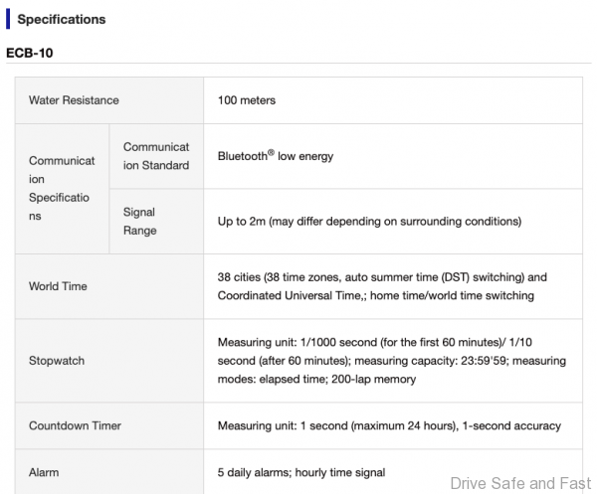This screenshot has height=494, width=597.
Task: Click the Bluetooth low energy text
Action: point(276,156)
